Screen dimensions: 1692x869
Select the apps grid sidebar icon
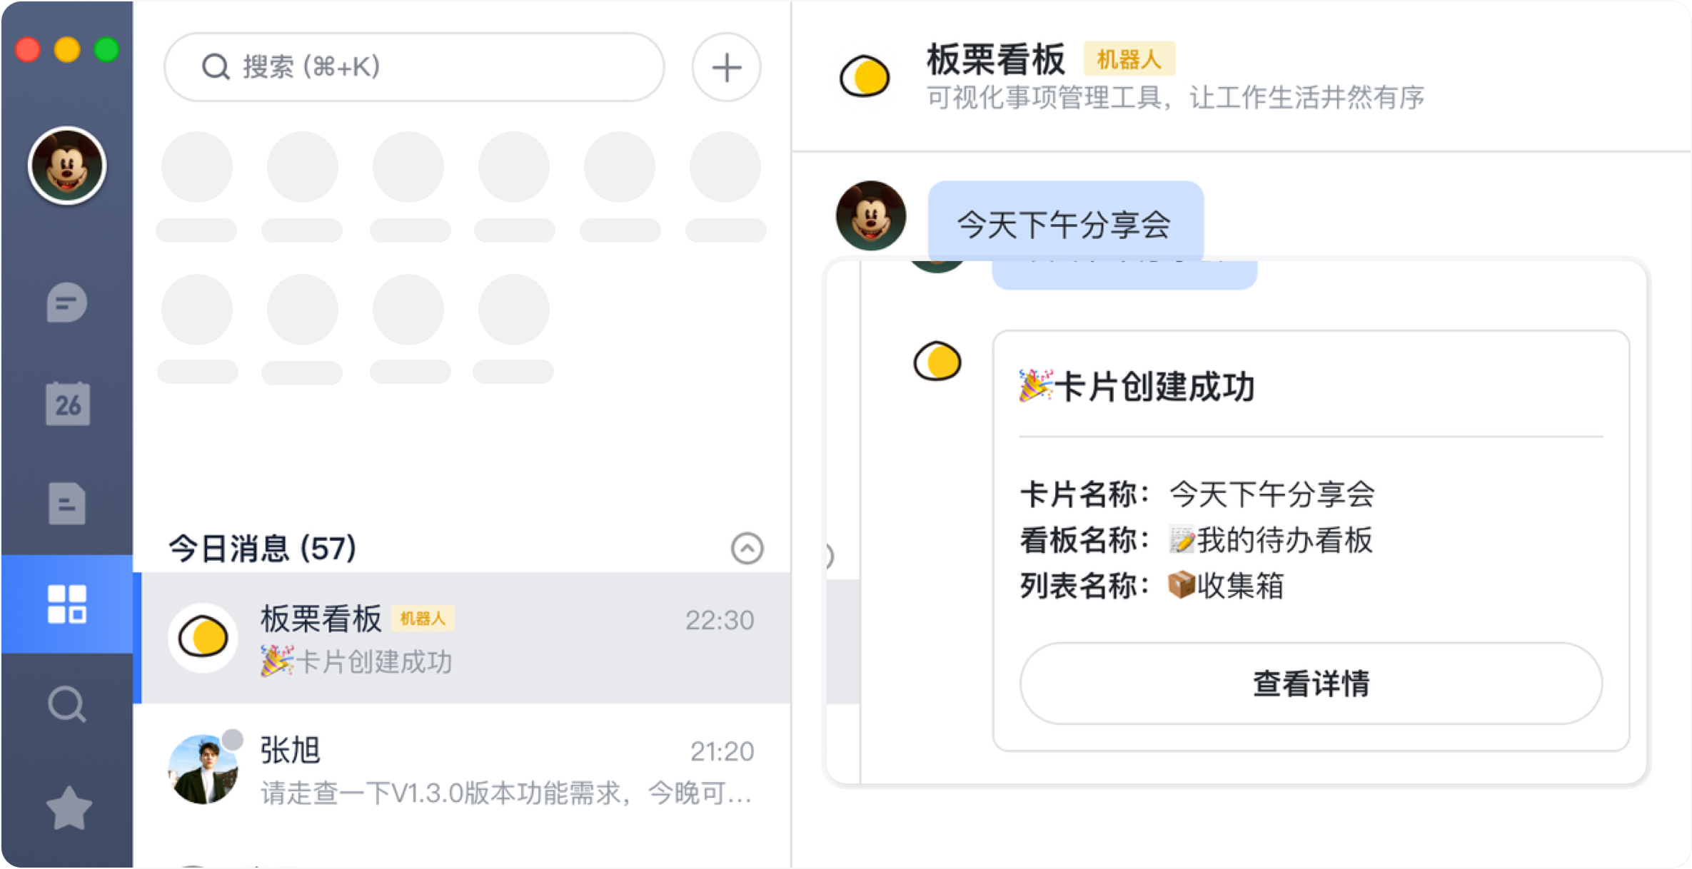pyautogui.click(x=67, y=604)
